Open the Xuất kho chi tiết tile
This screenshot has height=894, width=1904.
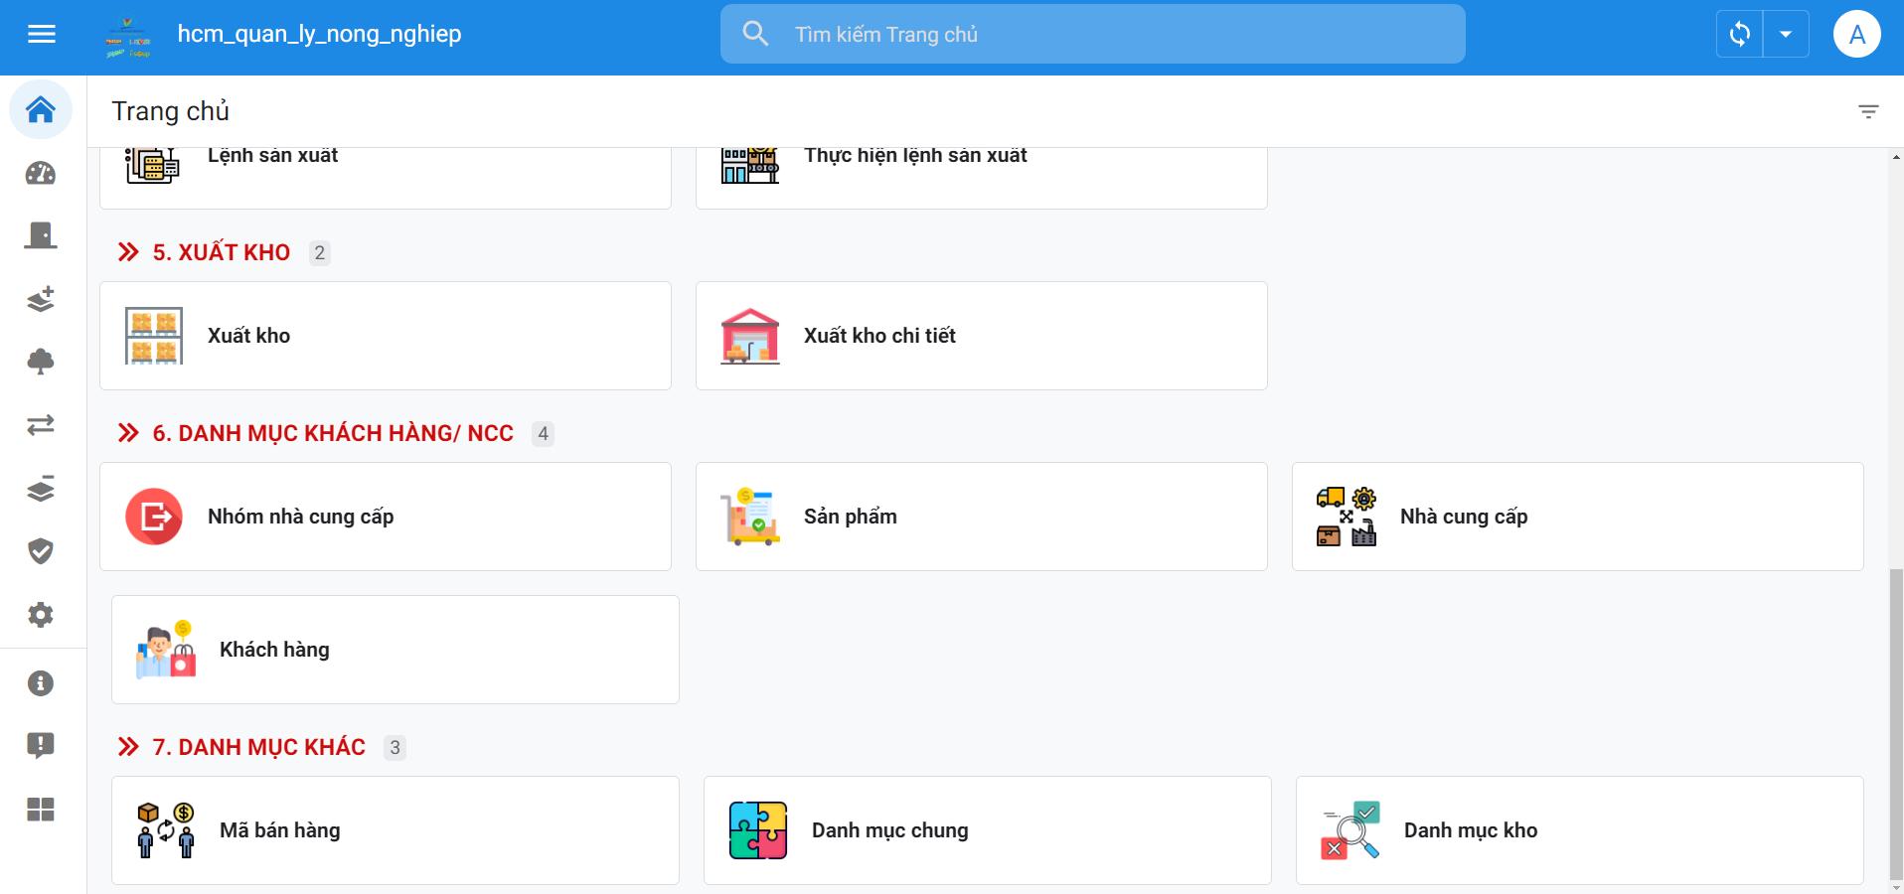[981, 336]
